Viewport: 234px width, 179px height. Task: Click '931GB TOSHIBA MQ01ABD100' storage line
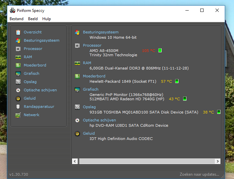(144, 112)
